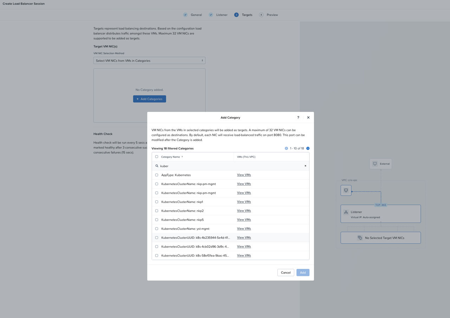Image resolution: width=450 pixels, height=318 pixels.
Task: View VMs for KubernetesClusterName: nkp5
Action: [x=244, y=220]
